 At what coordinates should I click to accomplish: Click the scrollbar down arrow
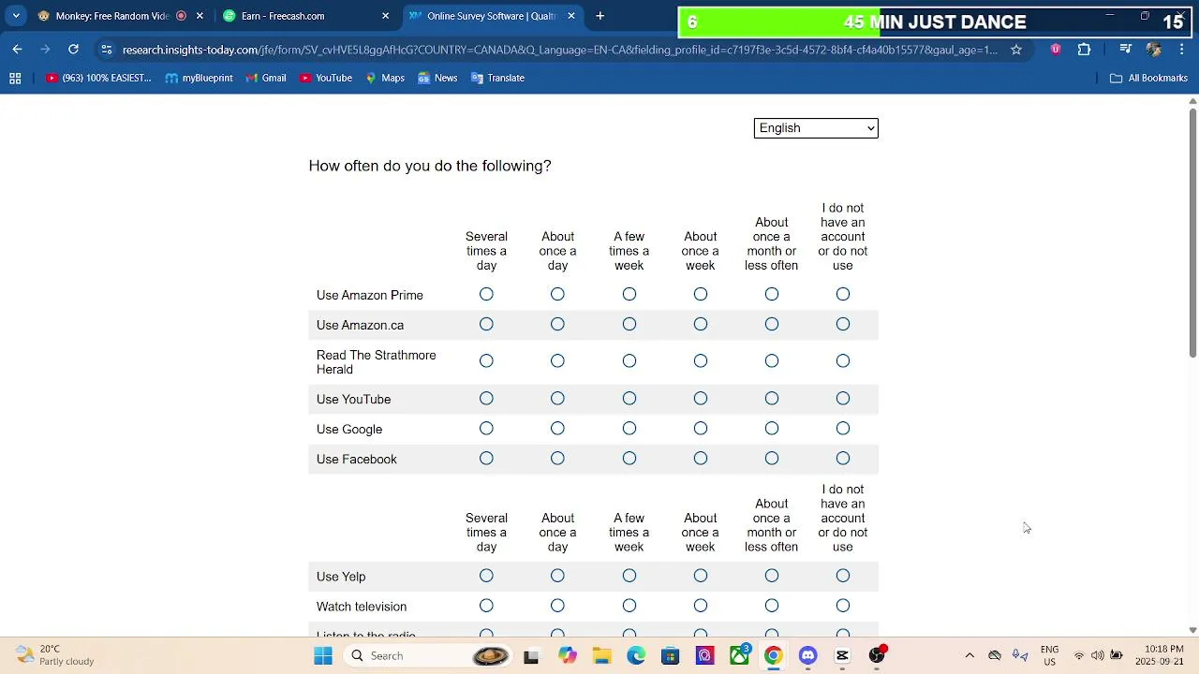click(x=1192, y=630)
